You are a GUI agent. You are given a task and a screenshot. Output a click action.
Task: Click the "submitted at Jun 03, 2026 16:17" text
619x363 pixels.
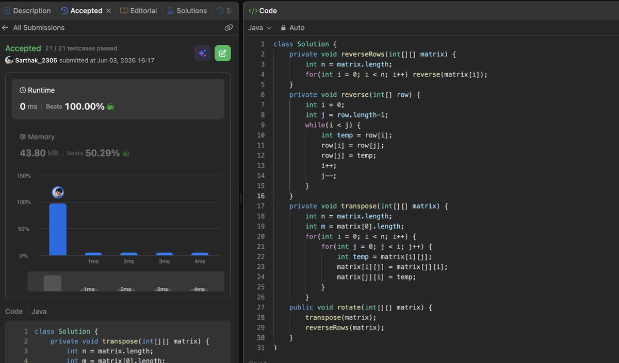[107, 60]
